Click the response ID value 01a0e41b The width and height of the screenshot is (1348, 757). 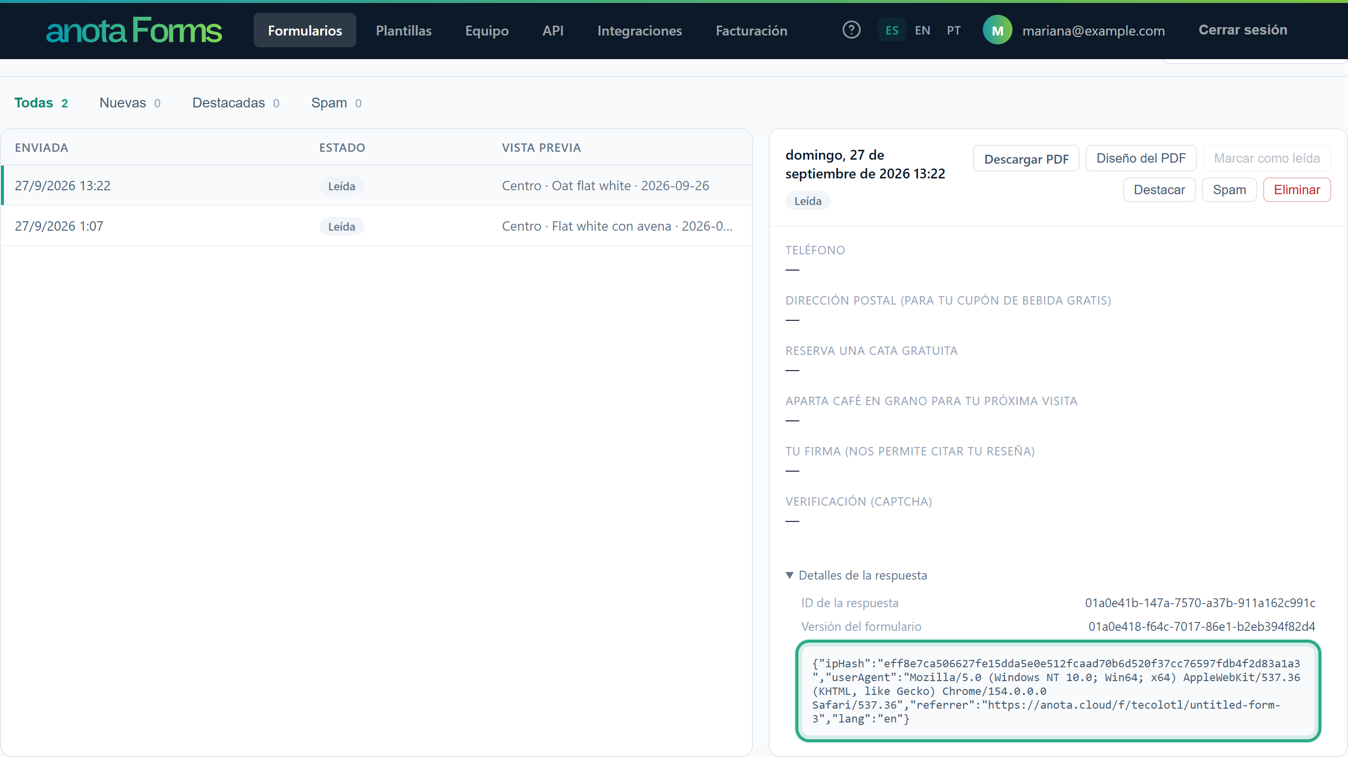(1200, 603)
